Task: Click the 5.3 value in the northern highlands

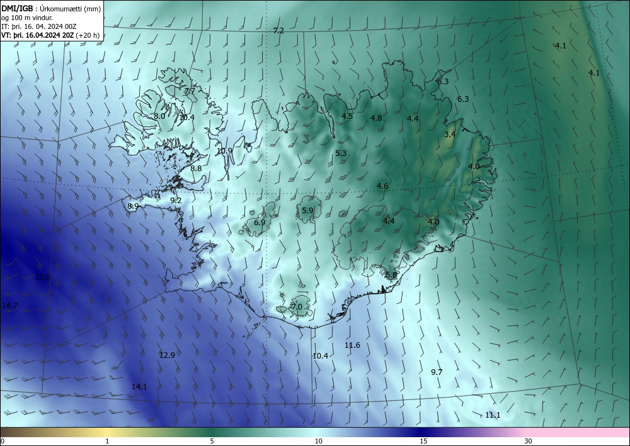Action: (x=341, y=153)
